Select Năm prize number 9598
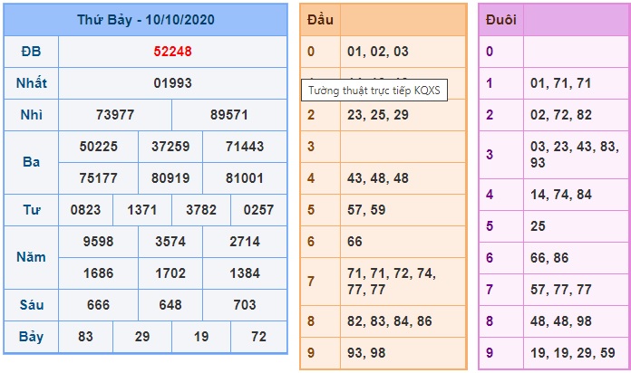The height and width of the screenshot is (373, 631). click(98, 242)
